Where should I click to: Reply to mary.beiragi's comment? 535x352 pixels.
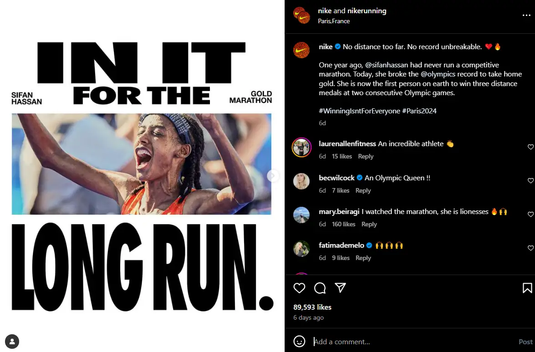tap(369, 224)
